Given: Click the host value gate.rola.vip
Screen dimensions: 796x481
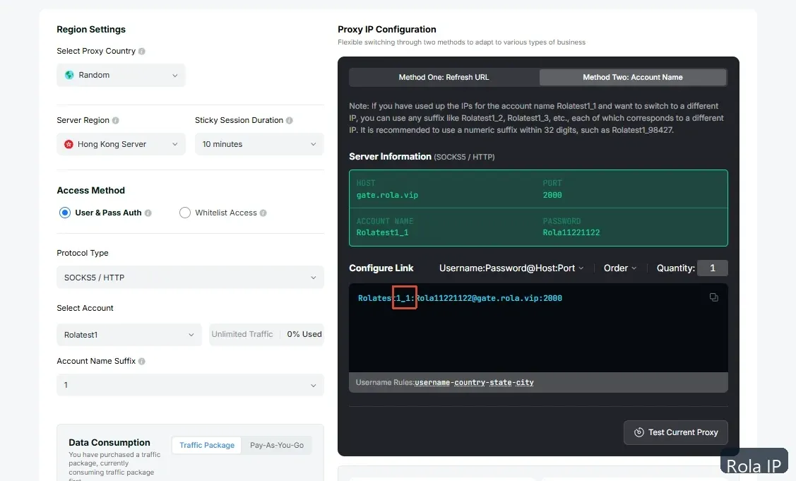Looking at the screenshot, I should click(x=387, y=195).
